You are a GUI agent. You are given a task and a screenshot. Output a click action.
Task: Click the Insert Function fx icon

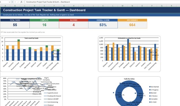pos(21,2)
